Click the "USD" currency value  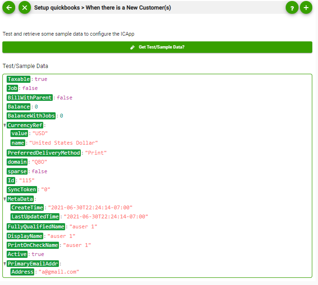tap(40, 133)
